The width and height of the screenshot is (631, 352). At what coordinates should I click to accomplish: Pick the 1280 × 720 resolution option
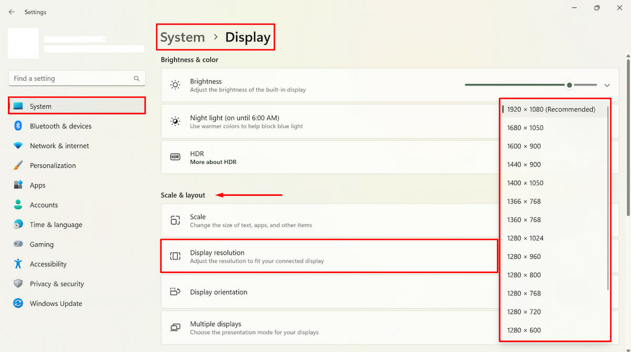(524, 312)
